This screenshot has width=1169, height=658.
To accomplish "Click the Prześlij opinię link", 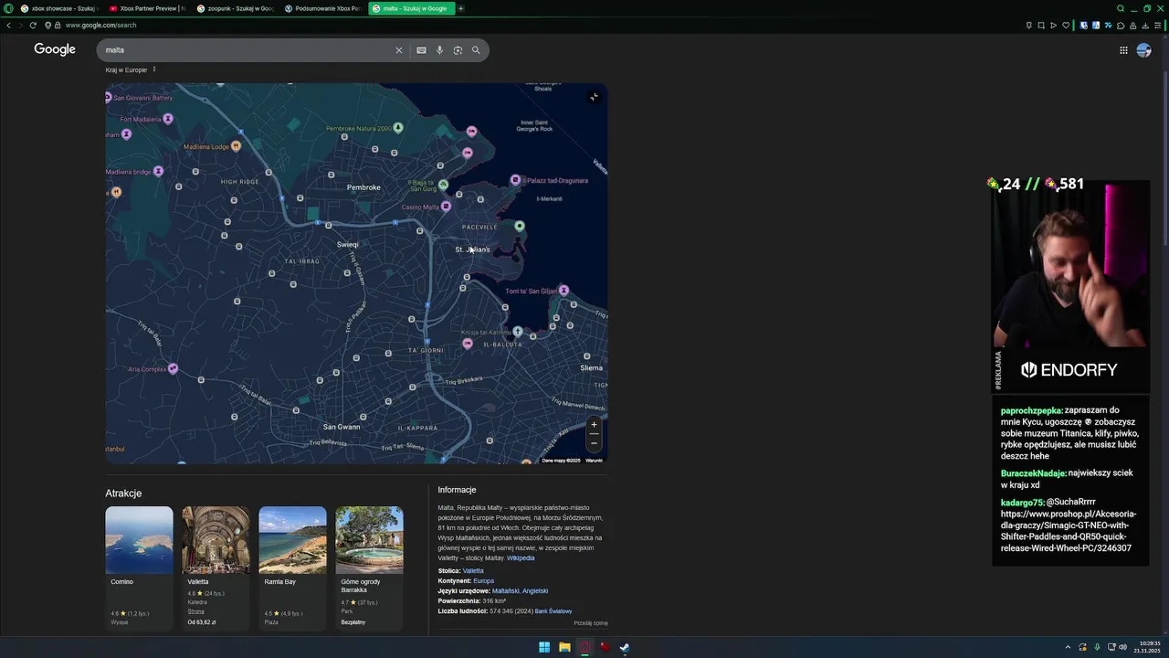I will 590,623.
